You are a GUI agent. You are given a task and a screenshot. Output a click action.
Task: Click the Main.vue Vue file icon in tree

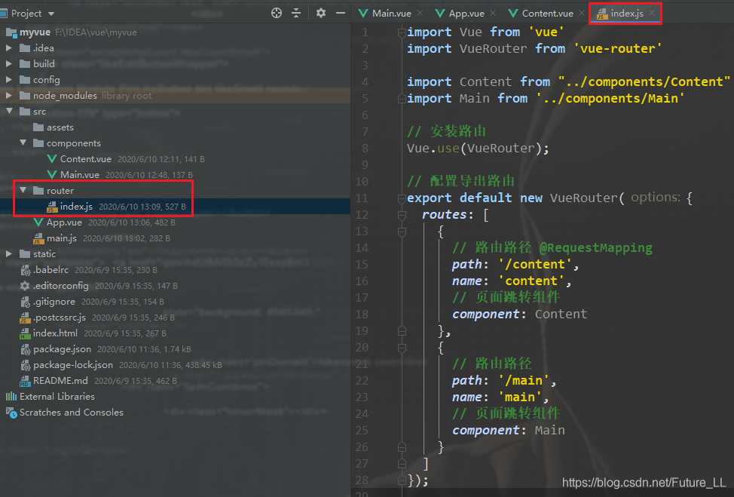pyautogui.click(x=52, y=175)
